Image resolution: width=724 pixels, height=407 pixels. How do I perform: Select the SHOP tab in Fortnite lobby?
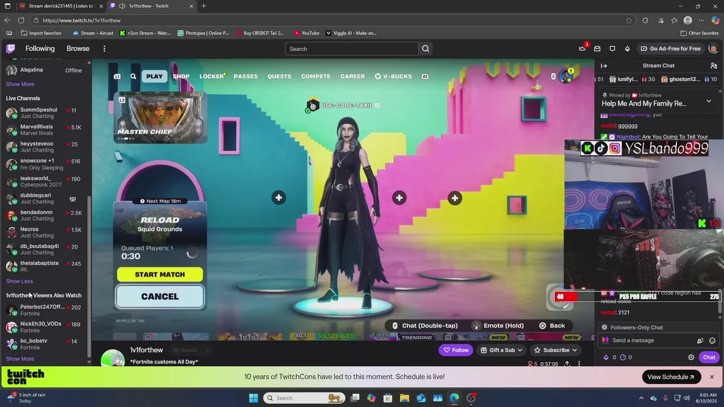click(x=181, y=76)
